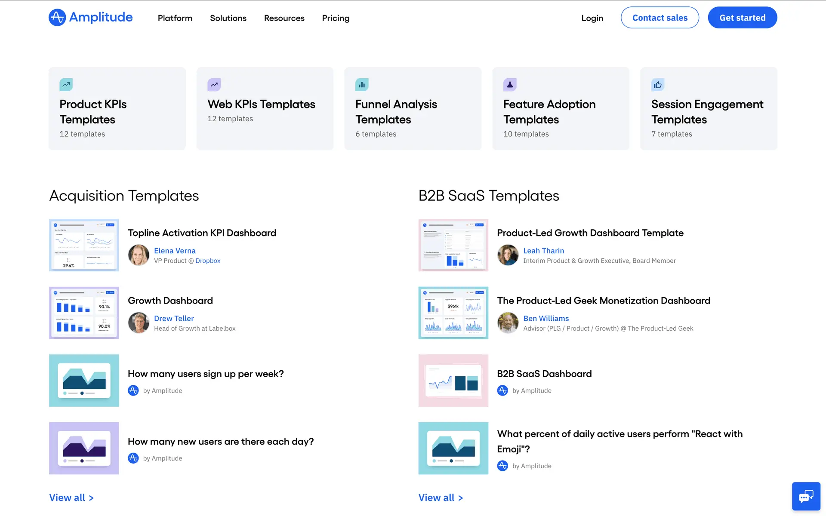
Task: Click the Feature Adoption flask icon
Action: 510,85
